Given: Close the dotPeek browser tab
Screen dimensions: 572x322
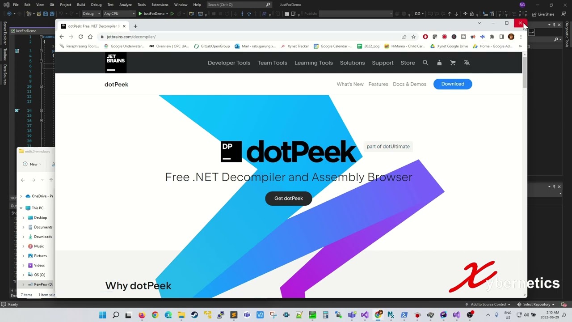Looking at the screenshot, I should click(124, 26).
